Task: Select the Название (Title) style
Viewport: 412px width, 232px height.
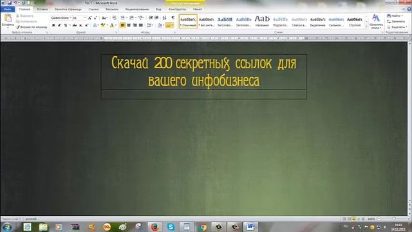Action: click(262, 21)
